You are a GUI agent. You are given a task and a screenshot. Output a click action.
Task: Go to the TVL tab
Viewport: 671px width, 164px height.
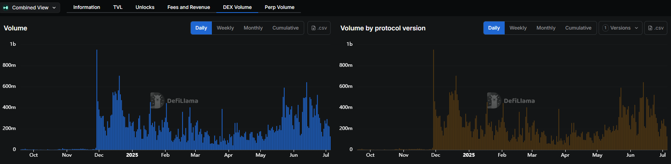click(118, 7)
